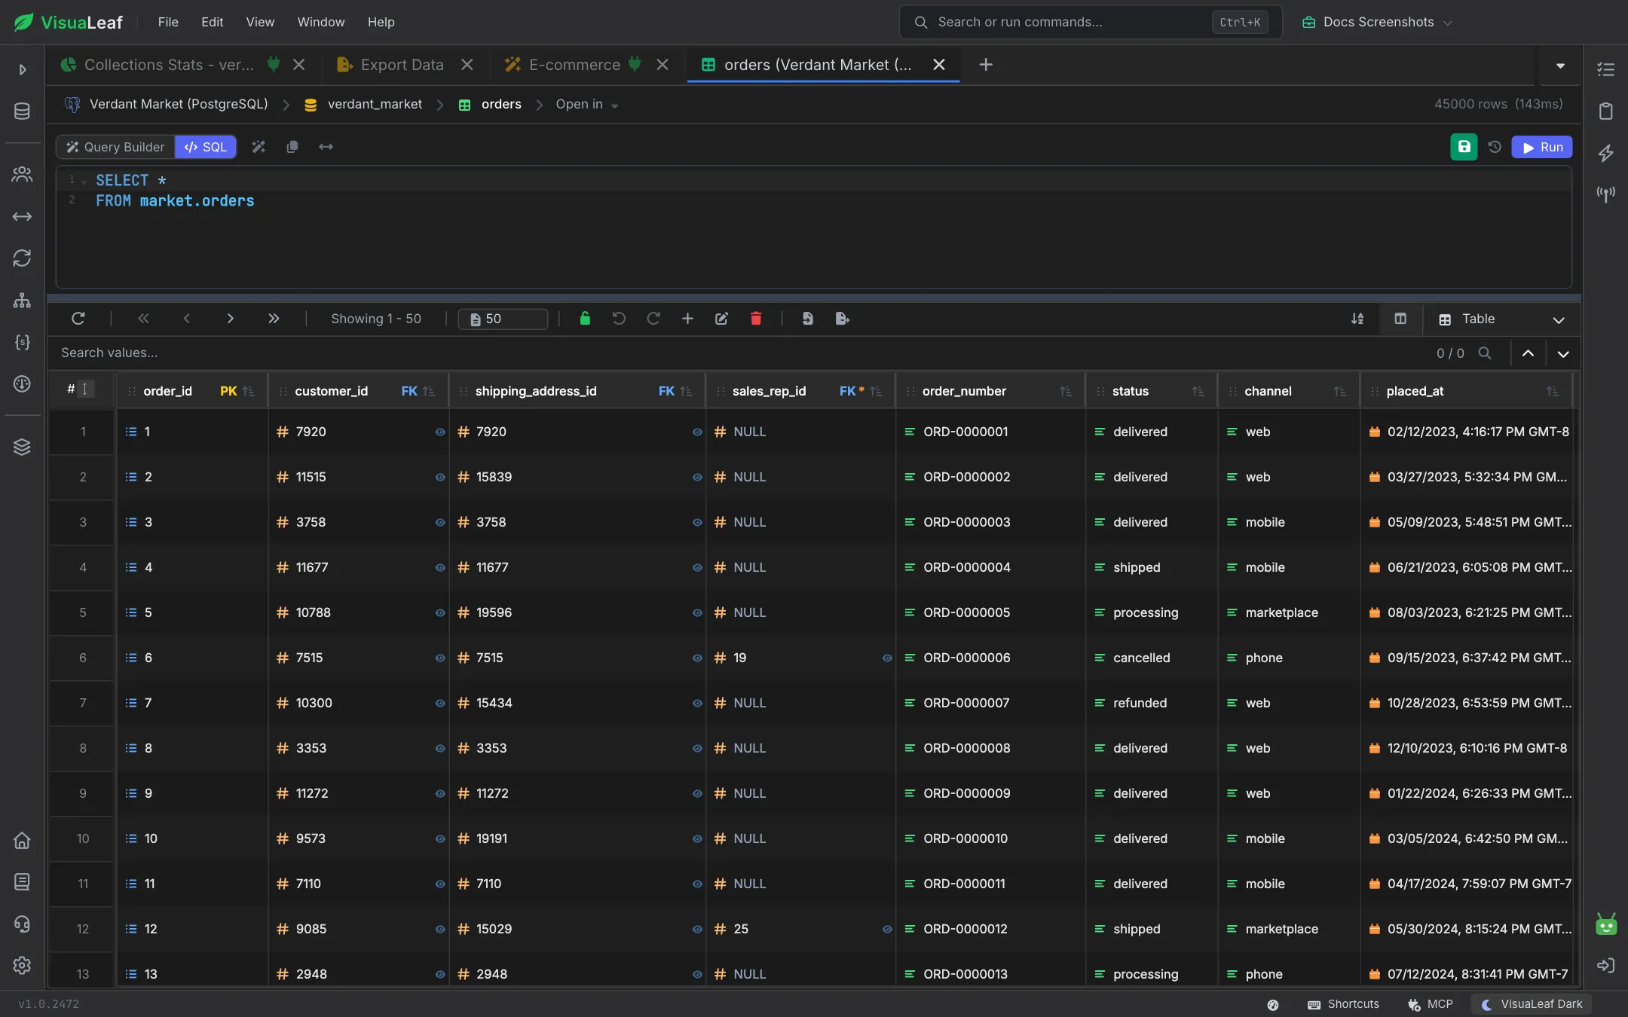Image resolution: width=1628 pixels, height=1017 pixels.
Task: Preview customer_id 7920 foreign key eye icon
Action: point(440,432)
